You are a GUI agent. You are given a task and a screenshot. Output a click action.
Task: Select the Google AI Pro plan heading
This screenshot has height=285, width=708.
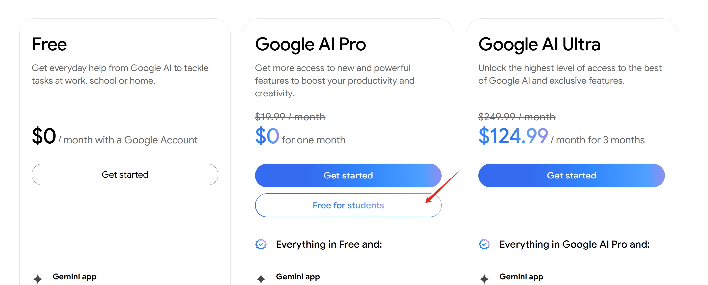310,44
